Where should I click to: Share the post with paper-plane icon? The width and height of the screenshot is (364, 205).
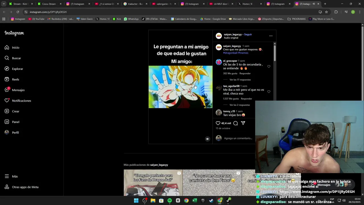tap(243, 123)
